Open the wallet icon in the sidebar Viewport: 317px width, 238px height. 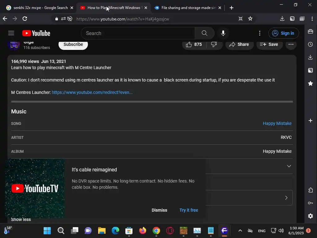310,70
